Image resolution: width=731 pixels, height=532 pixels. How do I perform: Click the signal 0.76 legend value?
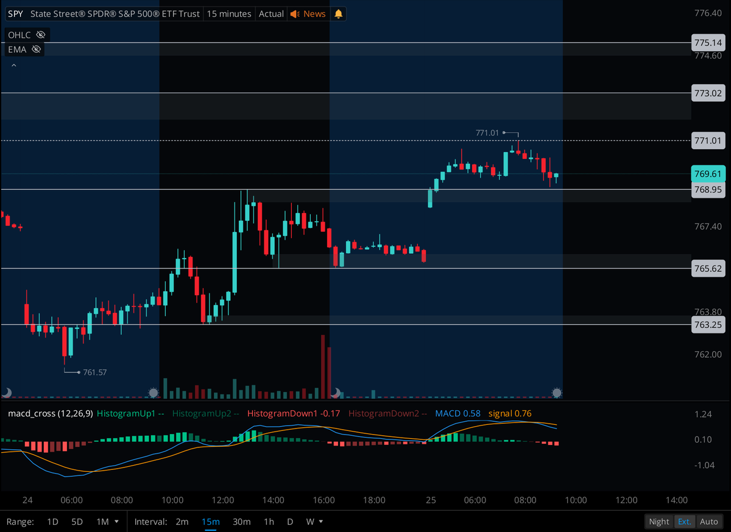[x=510, y=413]
